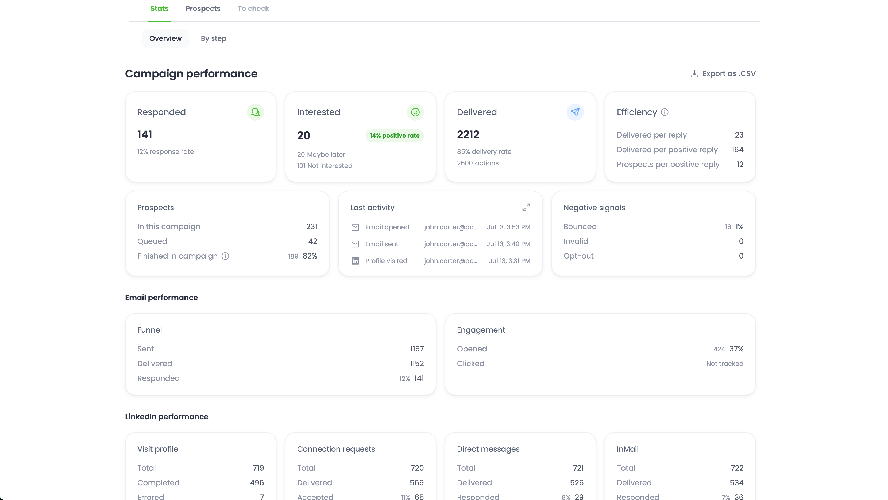
Task: Click the LinkedIn icon for Profile visited
Action: click(x=355, y=261)
